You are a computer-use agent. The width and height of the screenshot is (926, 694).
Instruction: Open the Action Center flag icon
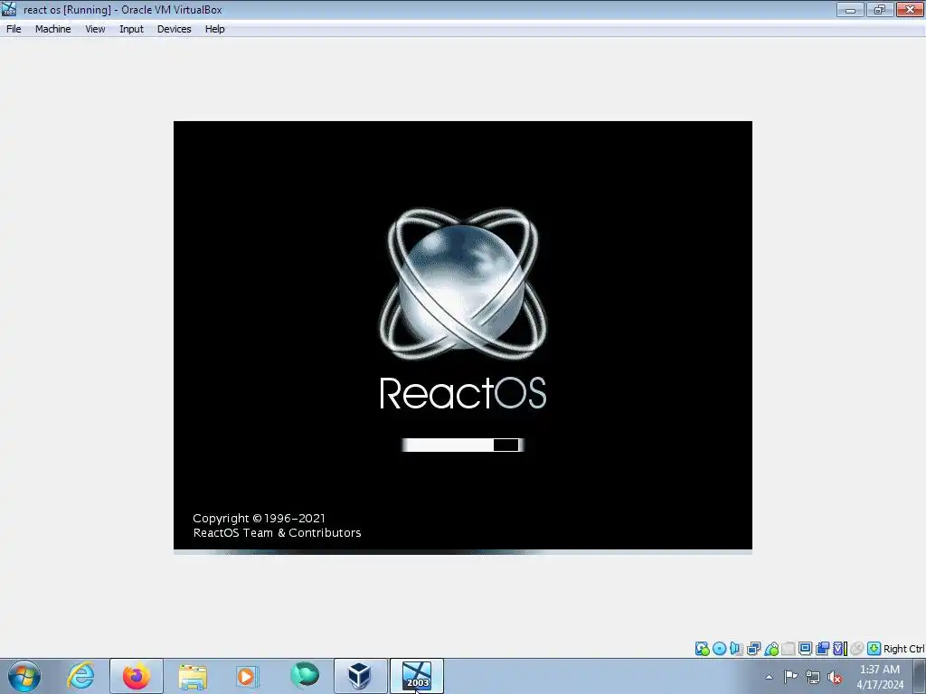point(790,677)
